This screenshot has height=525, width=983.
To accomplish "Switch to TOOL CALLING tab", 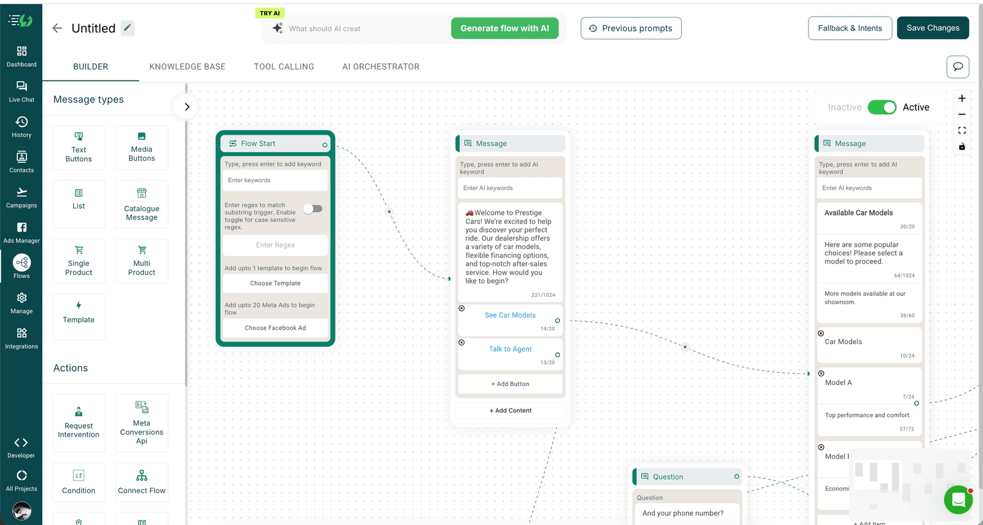I will [284, 66].
